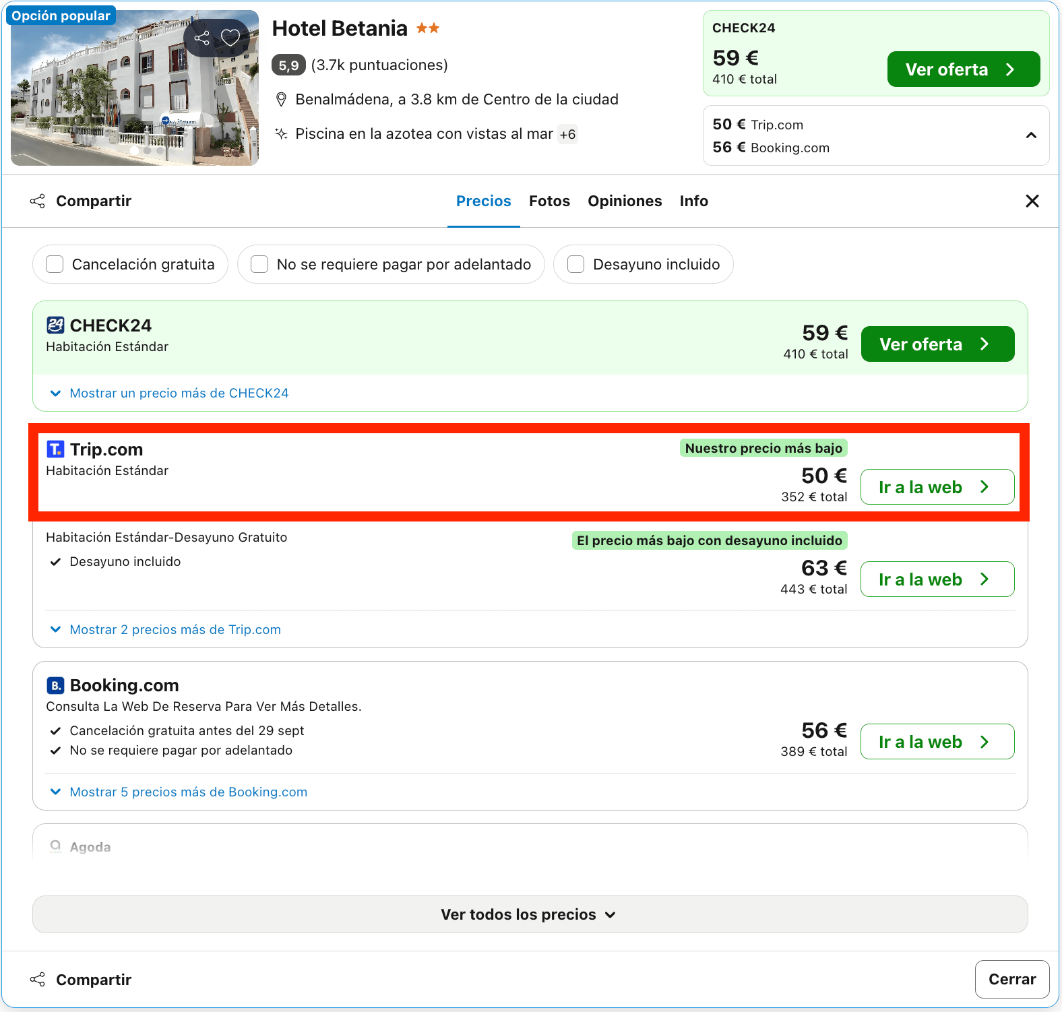Close the hotel details panel with X
This screenshot has height=1012, width=1062.
(x=1032, y=201)
